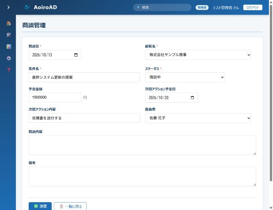Click the 決定 submit button
This screenshot has height=210, width=273.
(x=40, y=206)
